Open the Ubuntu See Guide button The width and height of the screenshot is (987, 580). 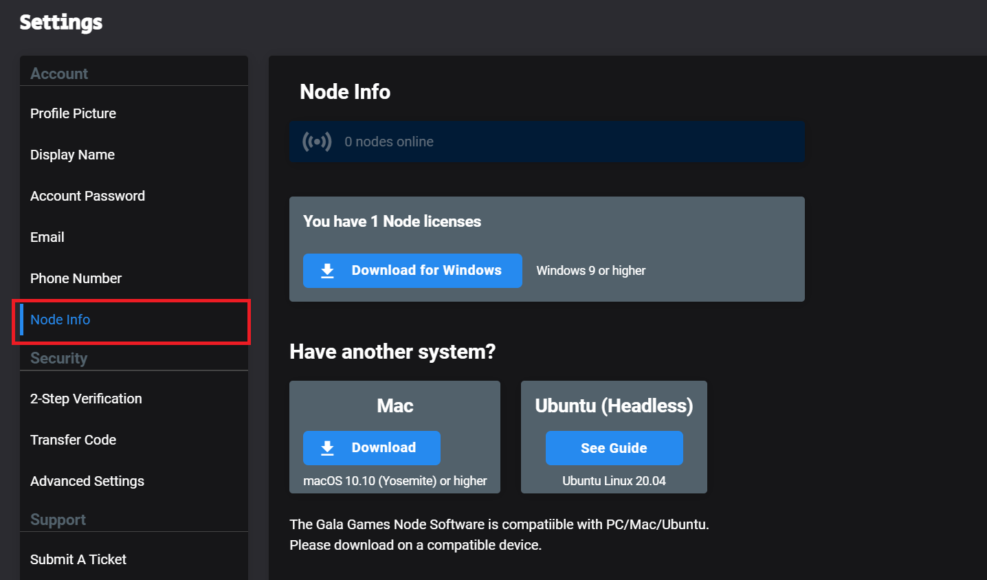pos(614,448)
